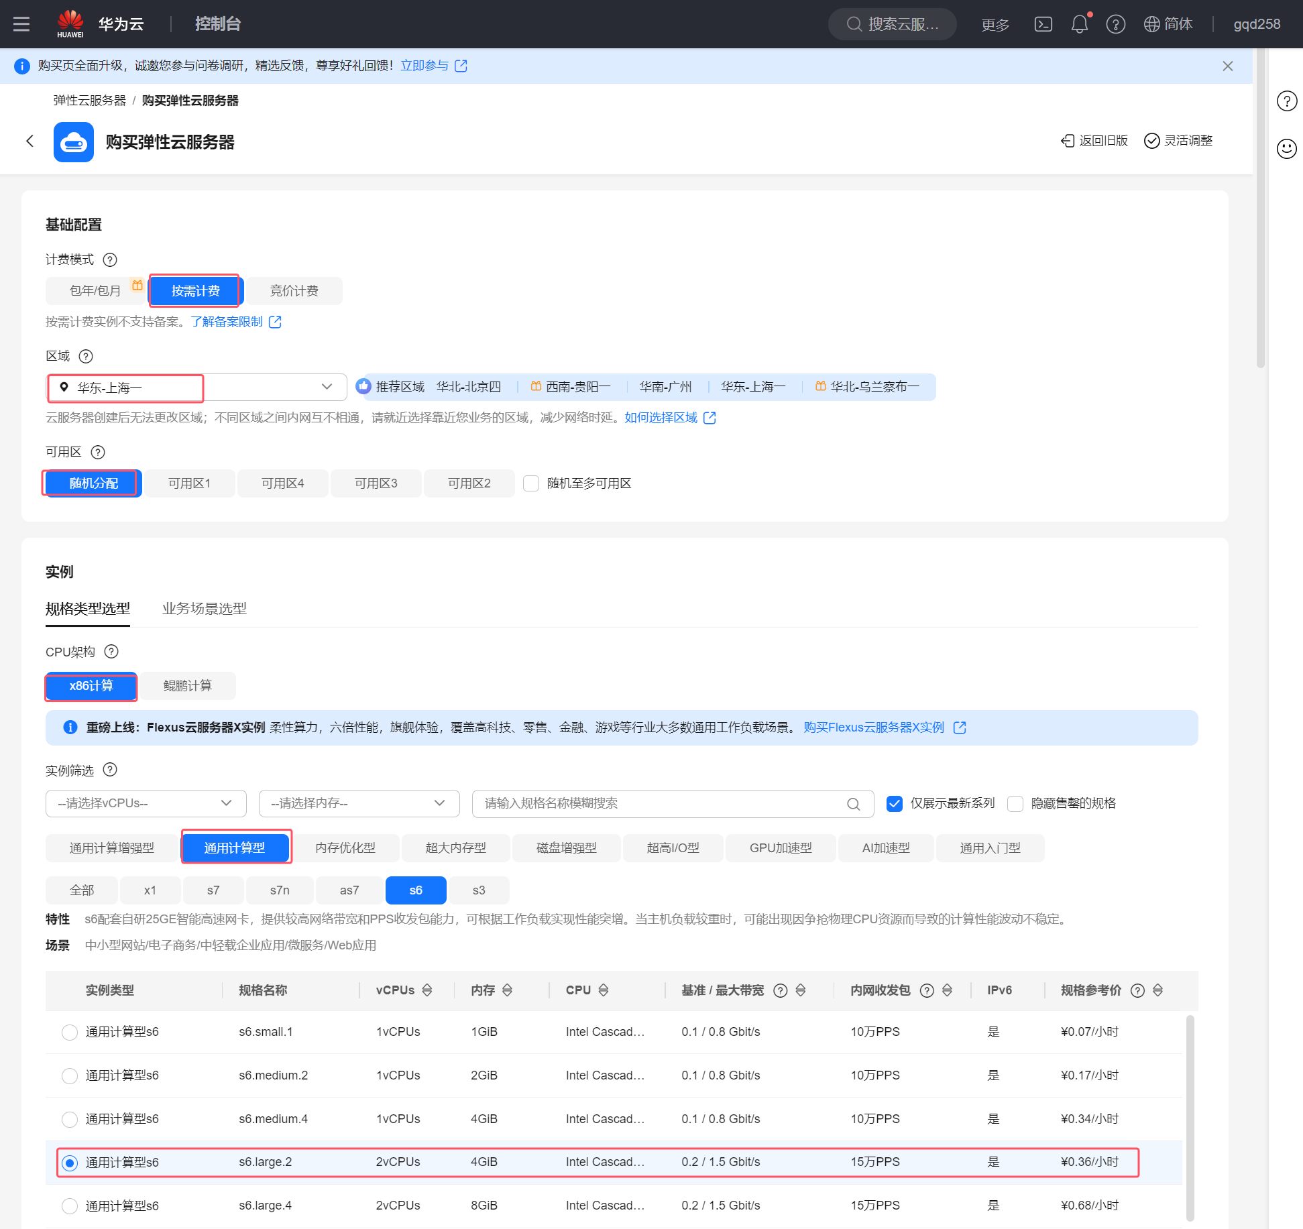
Task: Open the notifications bell
Action: pos(1079,24)
